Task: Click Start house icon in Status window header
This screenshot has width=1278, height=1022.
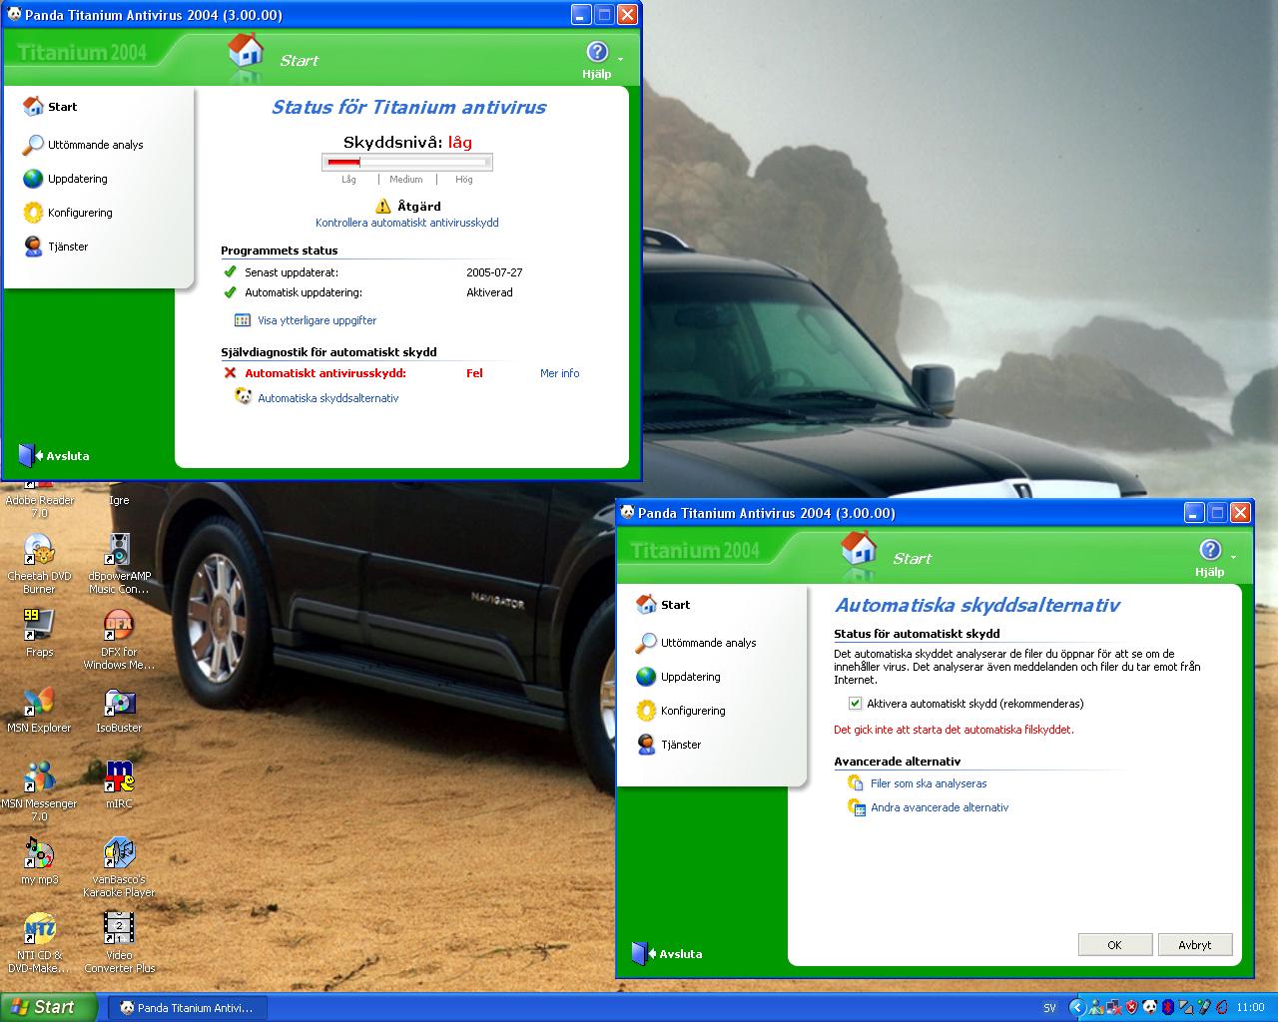Action: 246,50
